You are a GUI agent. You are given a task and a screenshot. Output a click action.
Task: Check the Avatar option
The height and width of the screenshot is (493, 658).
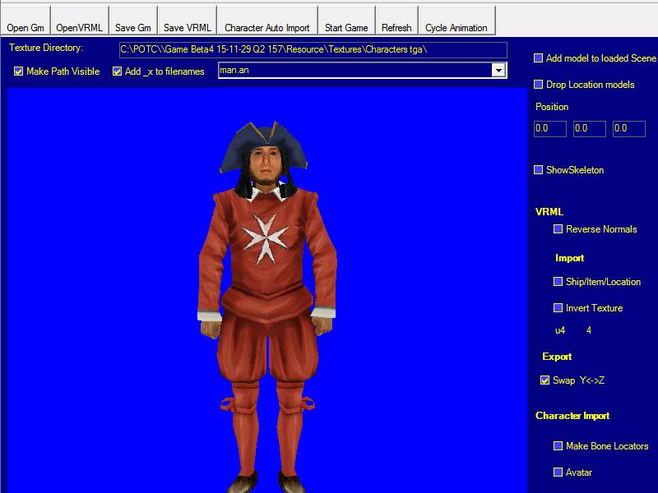pyautogui.click(x=558, y=472)
